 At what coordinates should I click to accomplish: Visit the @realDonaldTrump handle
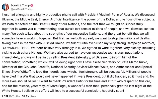[22, 9]
